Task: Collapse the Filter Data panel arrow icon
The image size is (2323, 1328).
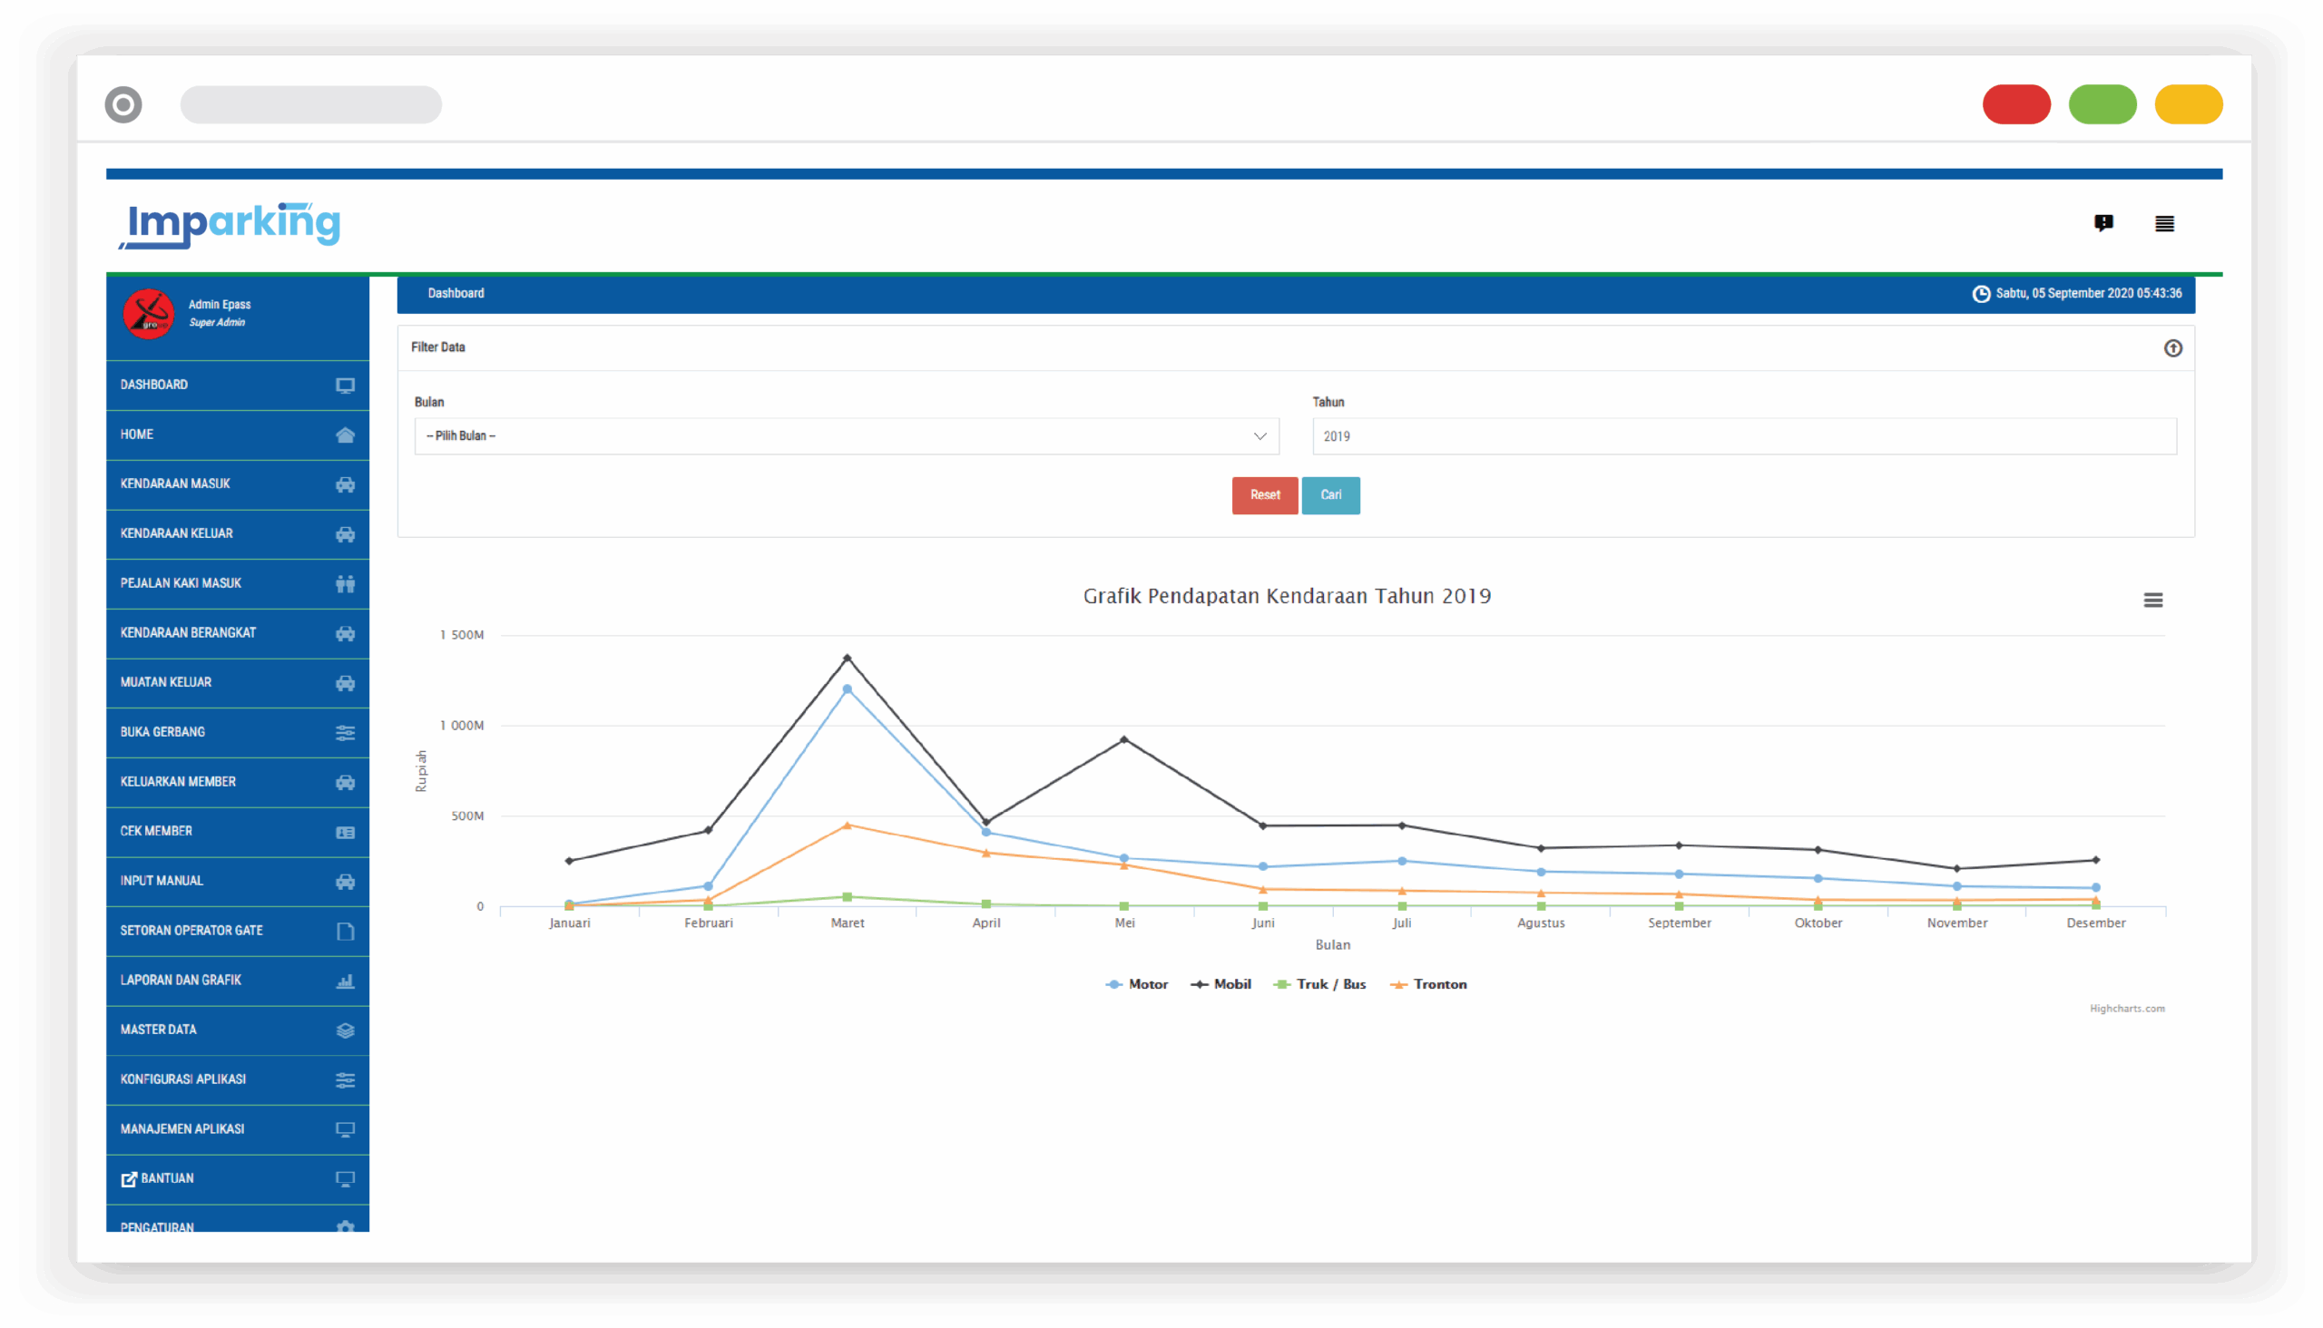Action: pyautogui.click(x=2172, y=348)
